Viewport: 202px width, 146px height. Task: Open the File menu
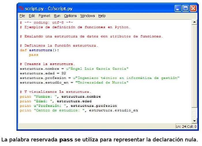pyautogui.click(x=22, y=16)
